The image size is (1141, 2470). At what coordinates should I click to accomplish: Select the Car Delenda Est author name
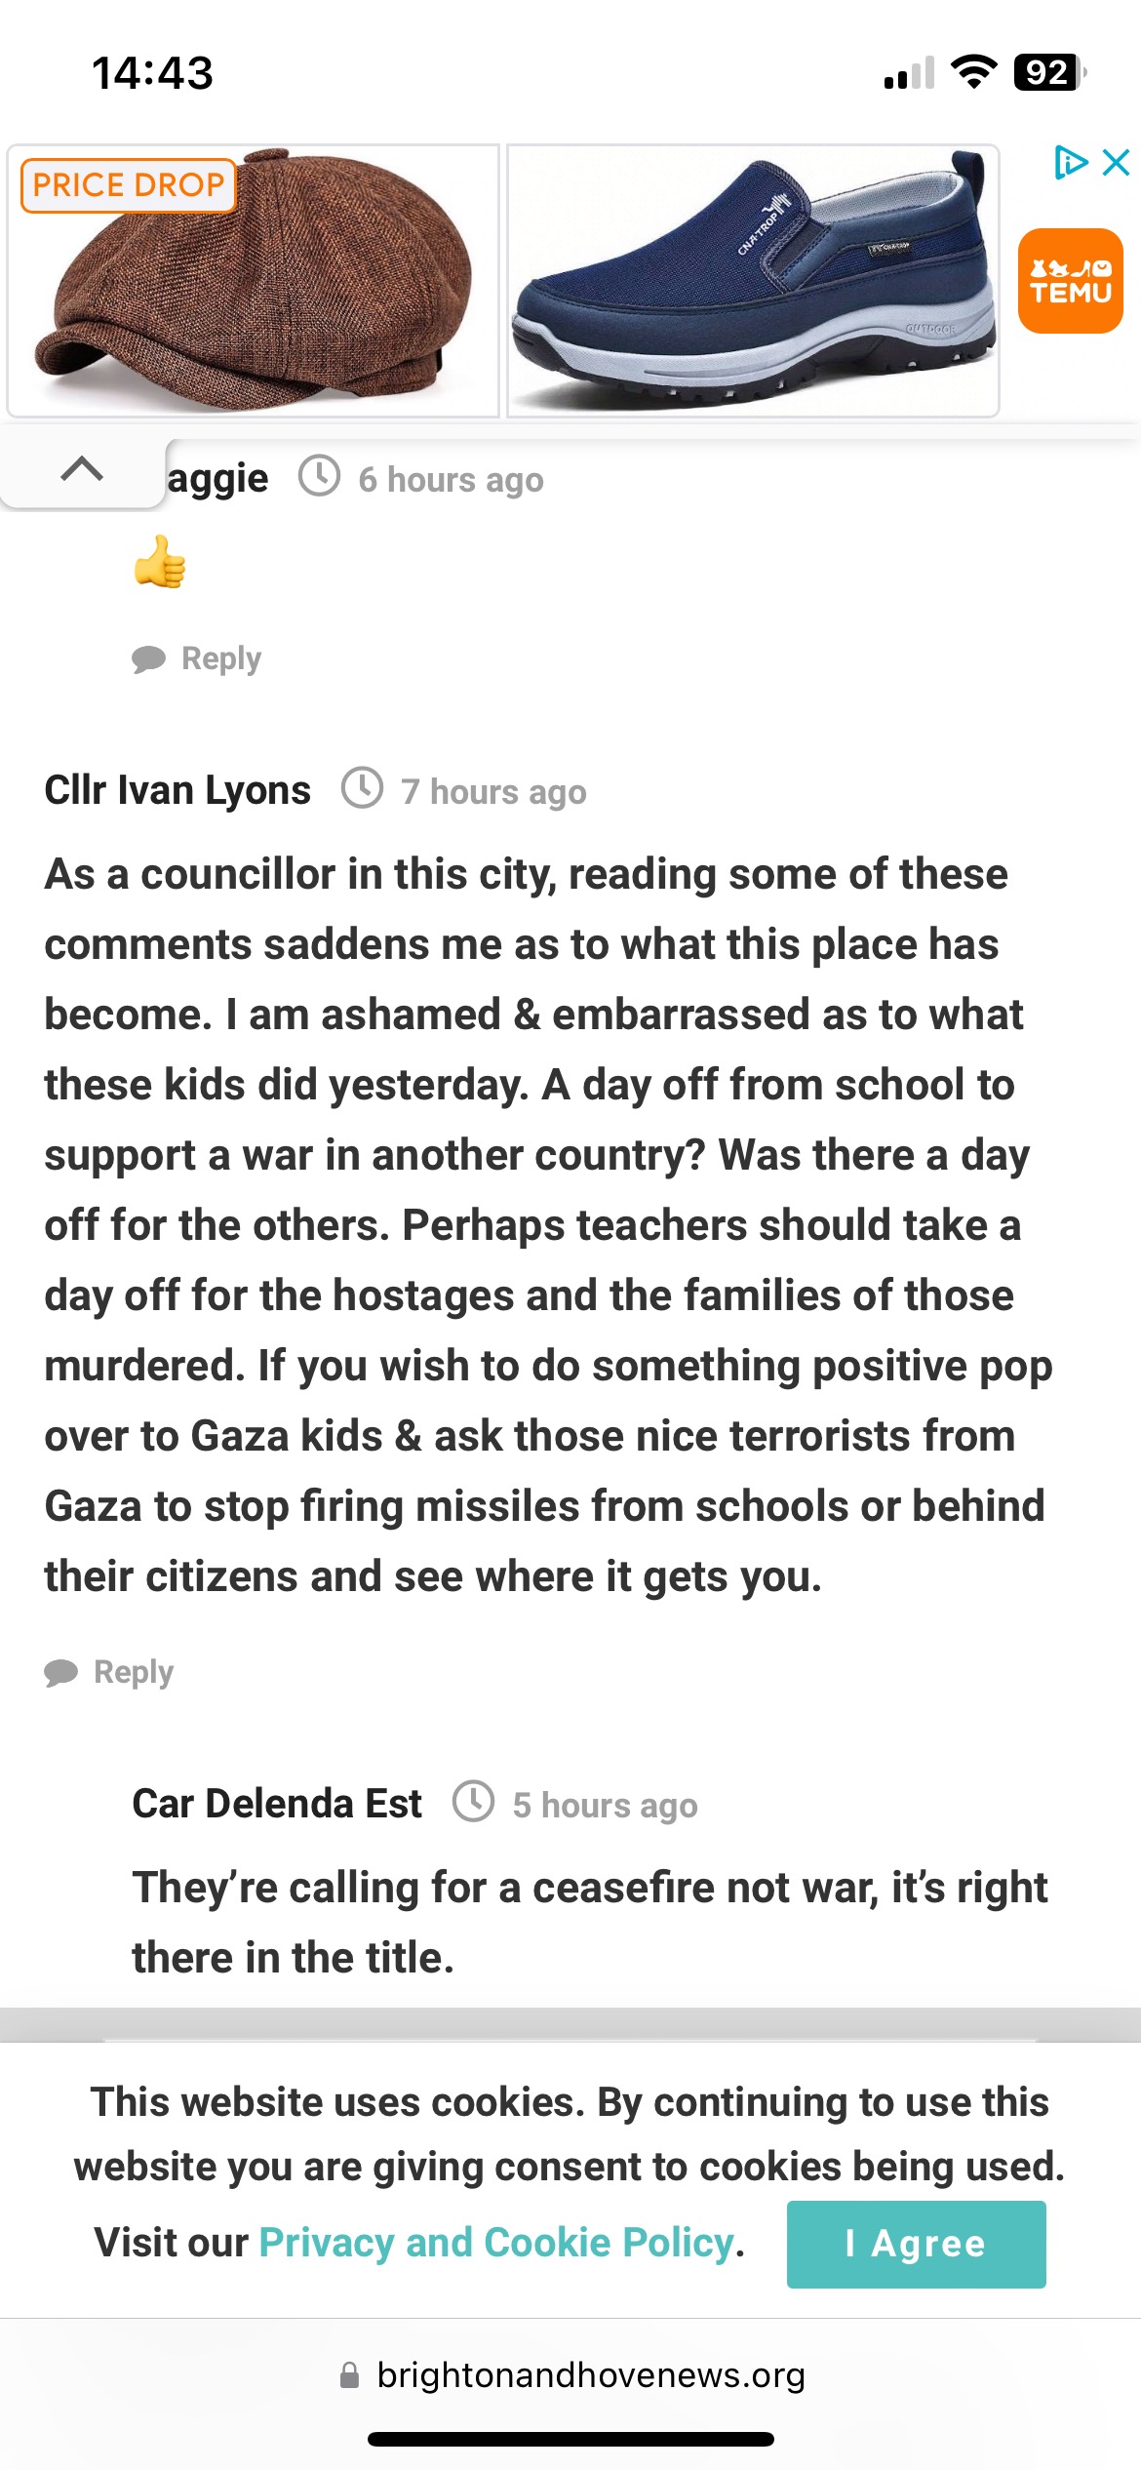(277, 1804)
